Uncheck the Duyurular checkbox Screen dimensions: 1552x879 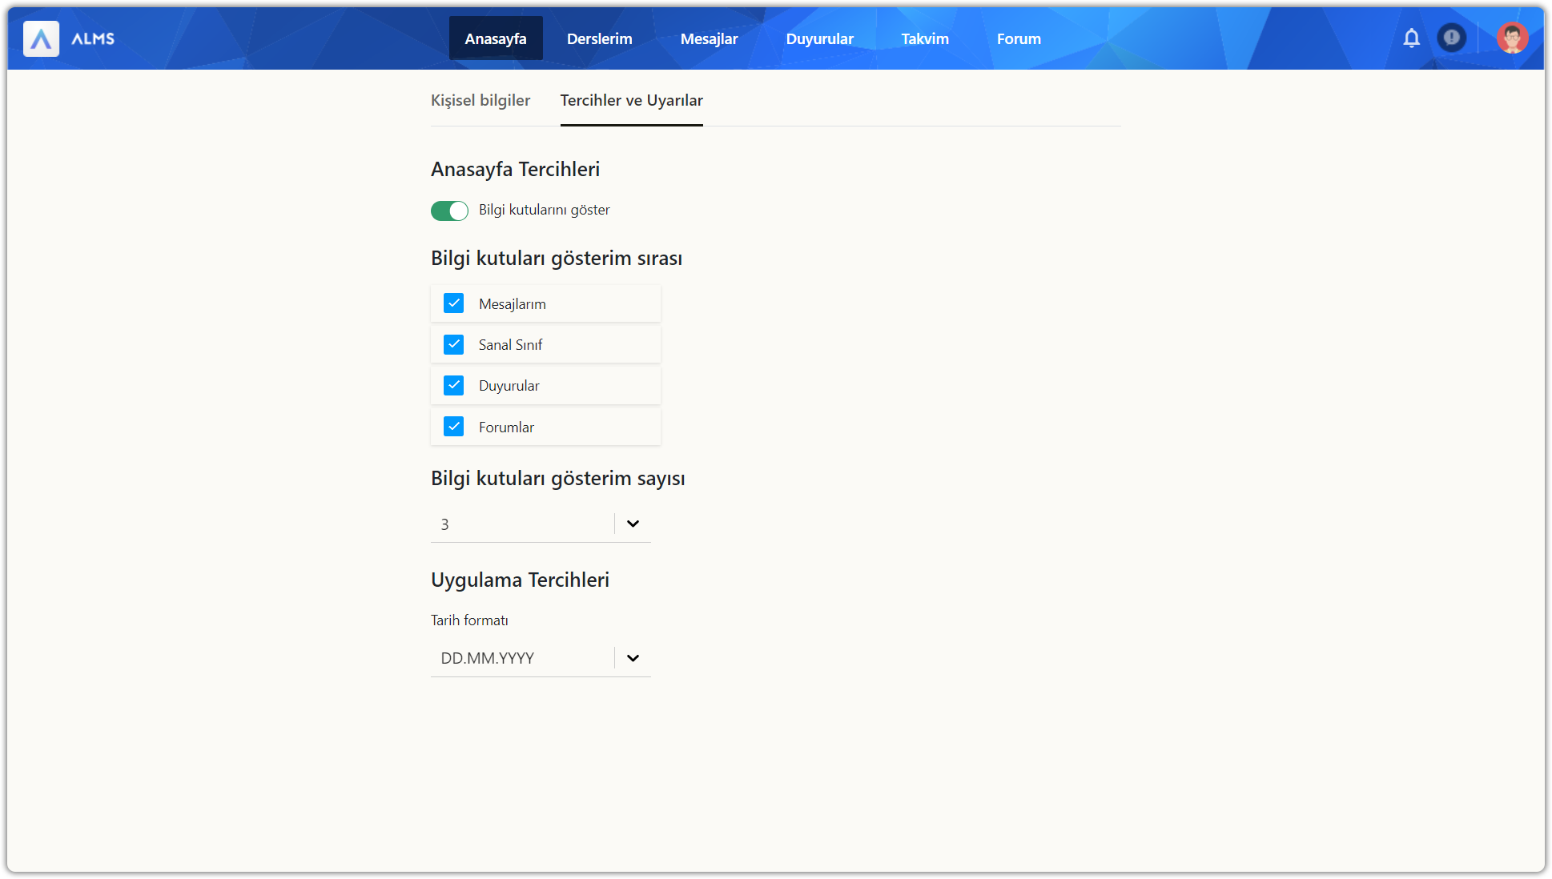453,385
